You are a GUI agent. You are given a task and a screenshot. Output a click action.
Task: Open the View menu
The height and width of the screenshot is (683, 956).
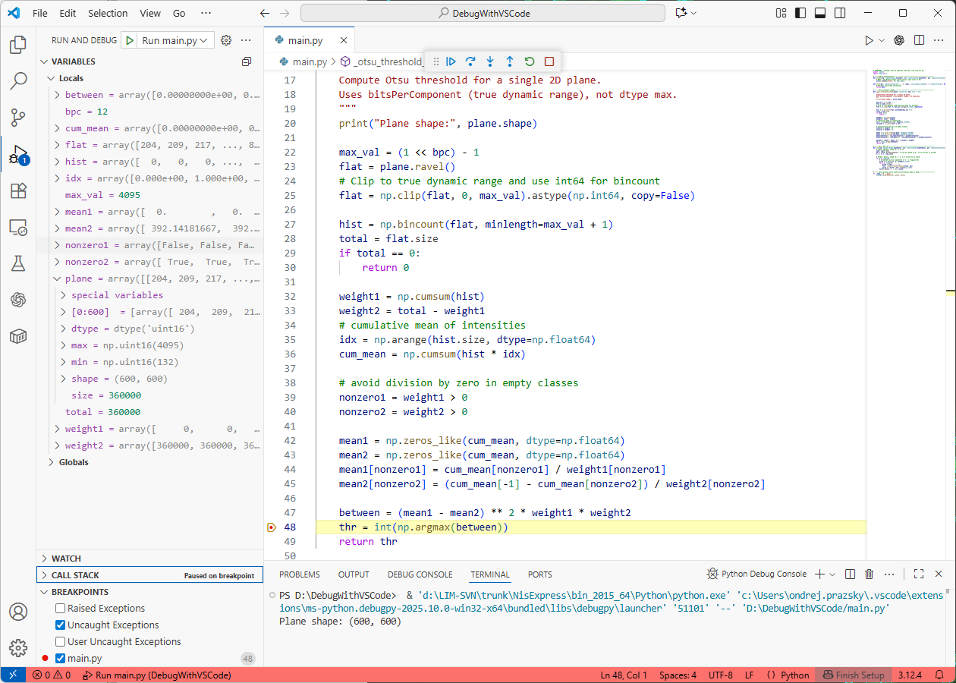pyautogui.click(x=150, y=13)
